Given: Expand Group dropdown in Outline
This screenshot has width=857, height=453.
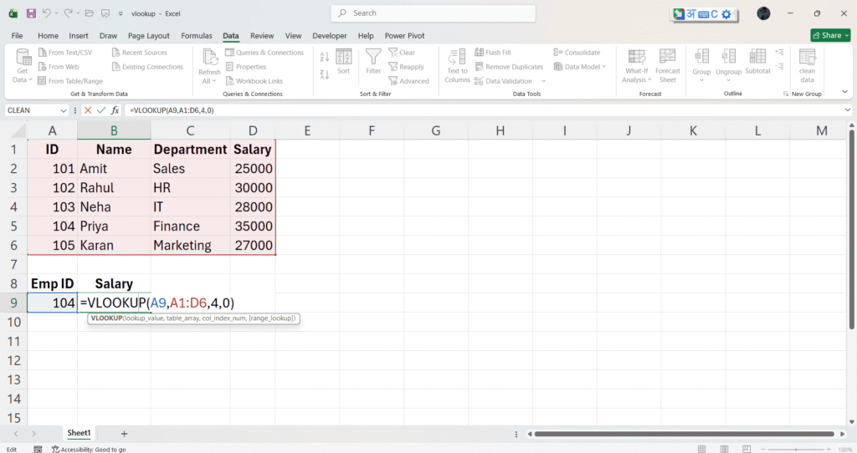Looking at the screenshot, I should [x=702, y=80].
